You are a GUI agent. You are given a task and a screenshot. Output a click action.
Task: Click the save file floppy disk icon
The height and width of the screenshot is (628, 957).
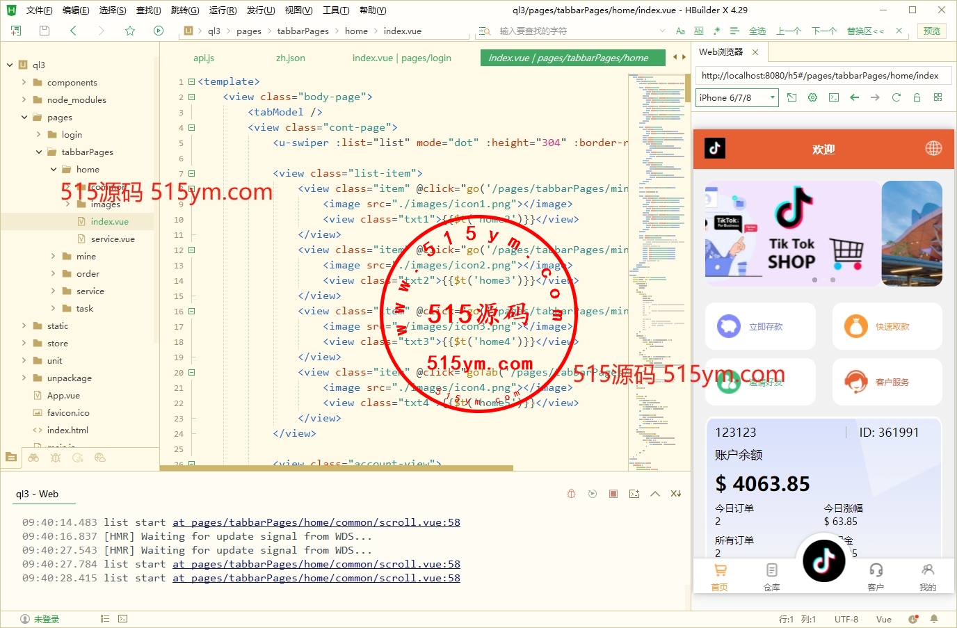tap(45, 31)
